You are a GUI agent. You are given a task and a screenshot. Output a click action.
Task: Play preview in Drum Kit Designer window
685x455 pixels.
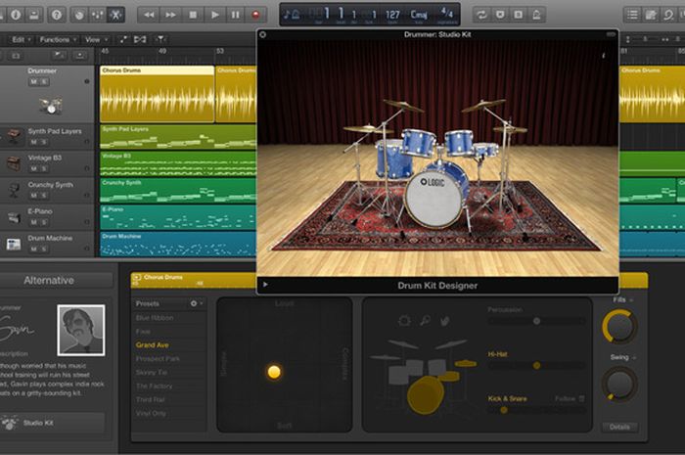(265, 285)
